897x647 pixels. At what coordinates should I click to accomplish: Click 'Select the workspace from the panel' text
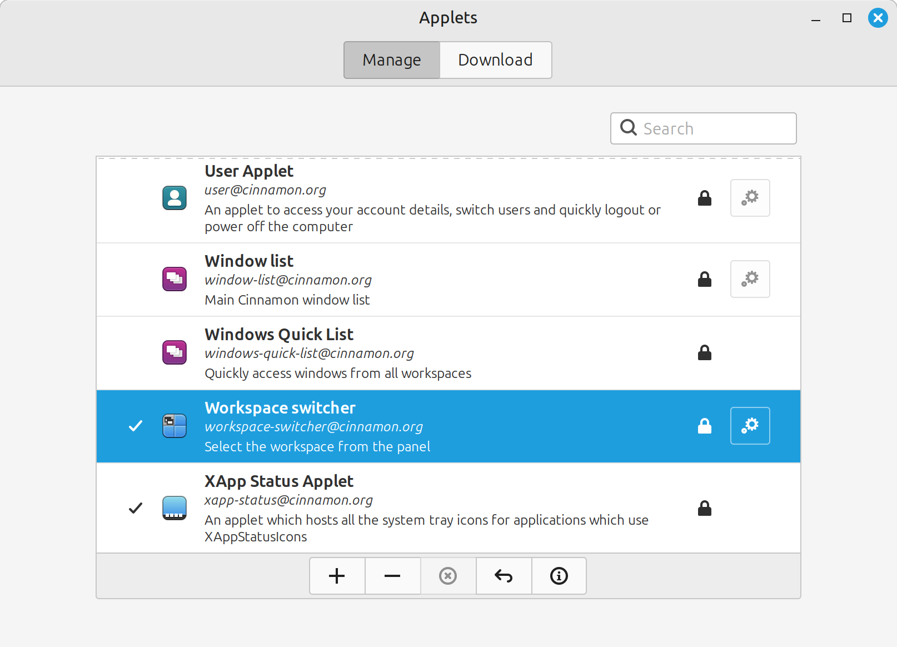317,447
